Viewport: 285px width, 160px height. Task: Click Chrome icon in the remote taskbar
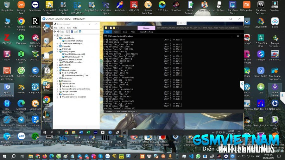(x=66, y=132)
